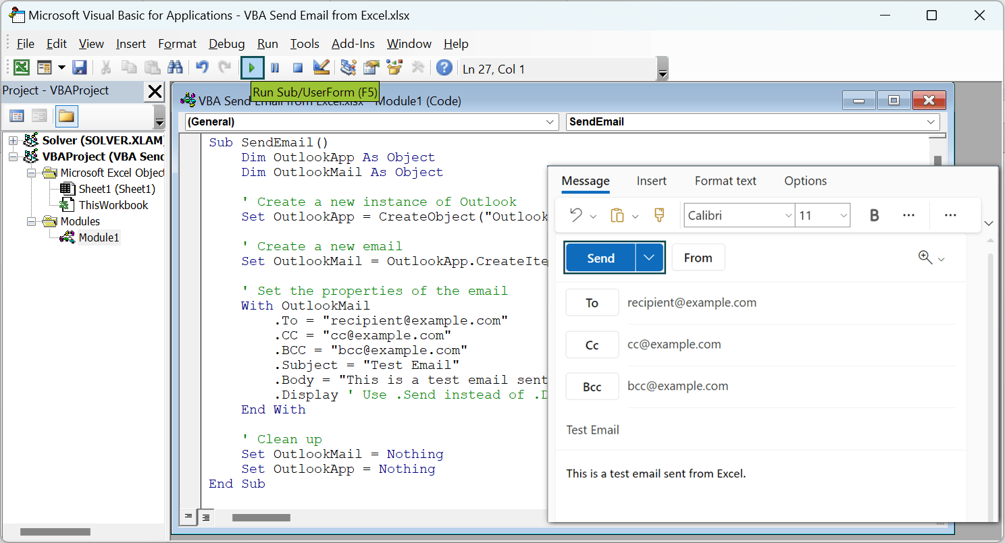1005x543 pixels.
Task: Open the Properties Window from the toolbar
Action: coord(369,67)
